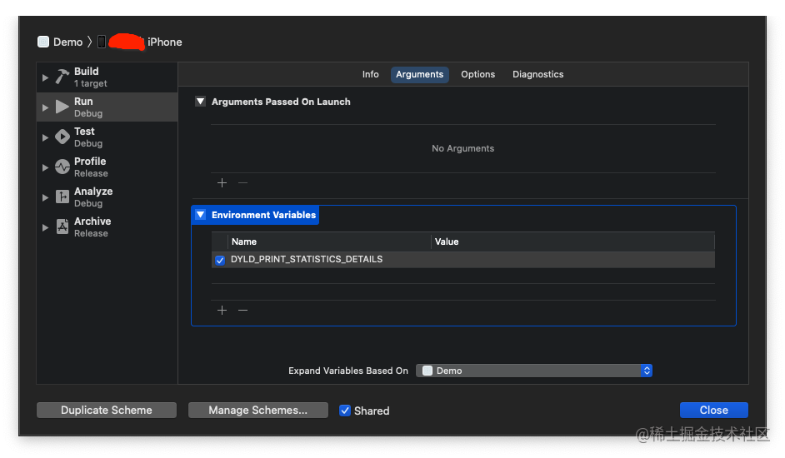Expand the Build action disclosure arrow
Viewport: 785px width, 458px height.
click(x=45, y=77)
